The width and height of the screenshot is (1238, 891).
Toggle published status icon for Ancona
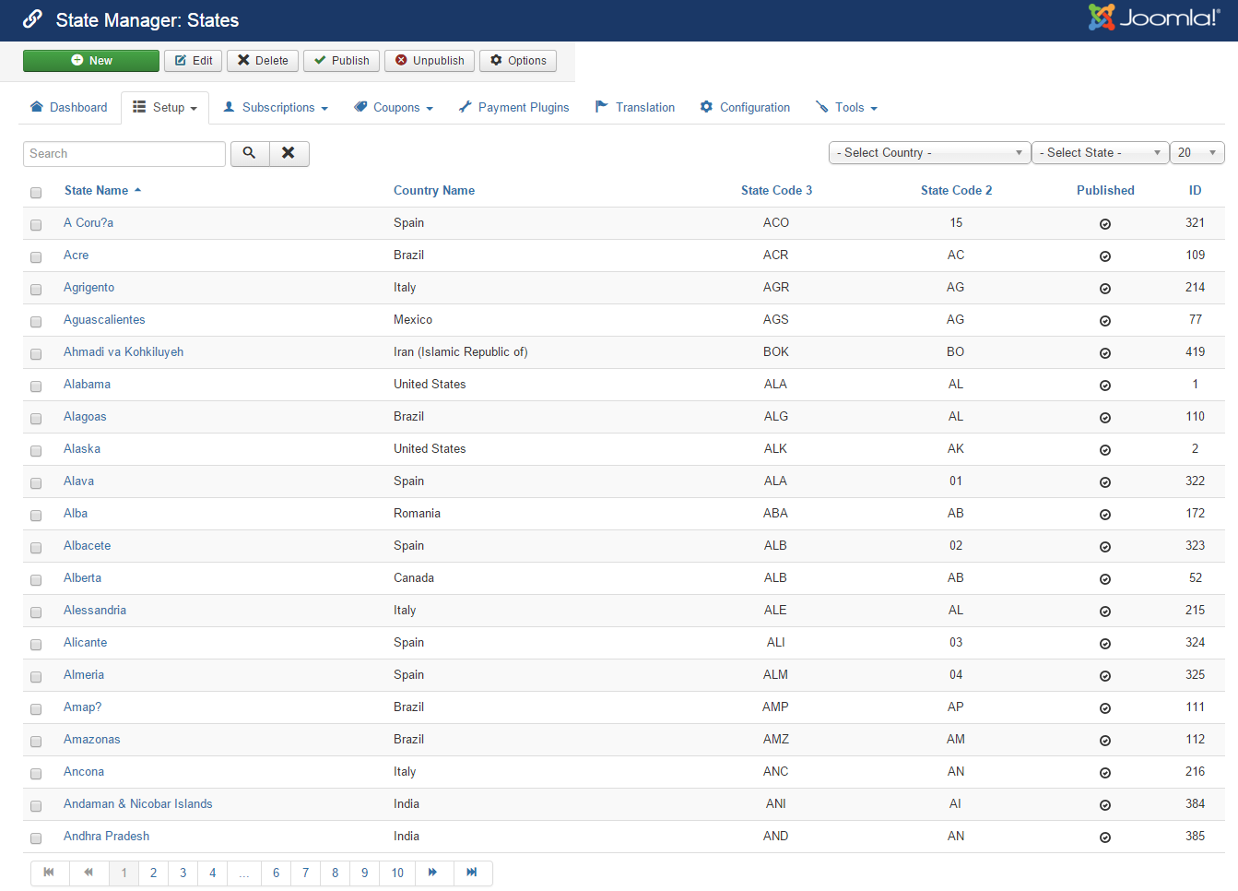click(x=1105, y=773)
